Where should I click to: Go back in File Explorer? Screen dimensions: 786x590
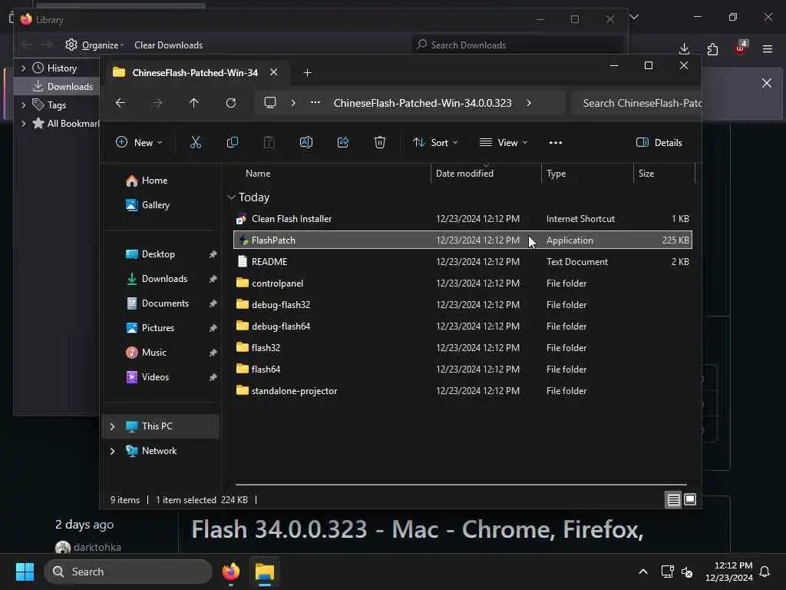tap(121, 103)
